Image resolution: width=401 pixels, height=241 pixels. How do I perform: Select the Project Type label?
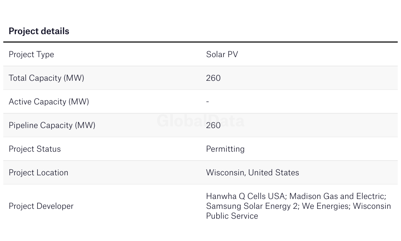[x=31, y=55]
